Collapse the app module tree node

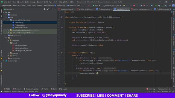(4, 12)
